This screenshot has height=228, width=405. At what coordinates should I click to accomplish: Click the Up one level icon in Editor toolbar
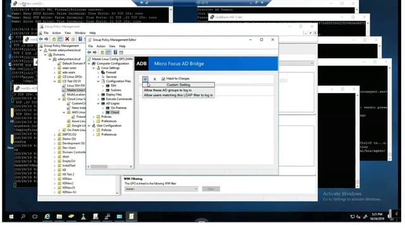tap(103, 53)
